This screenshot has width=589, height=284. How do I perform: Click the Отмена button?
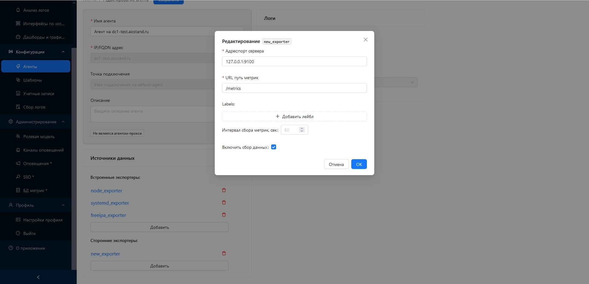[x=336, y=164]
